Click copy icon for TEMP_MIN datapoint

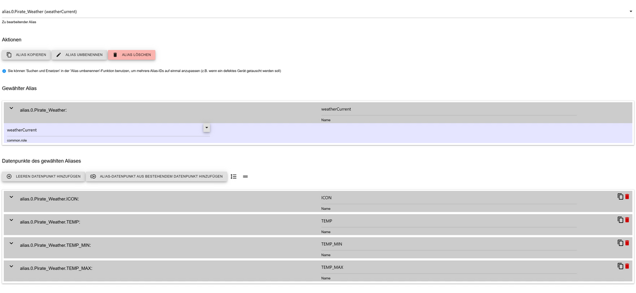620,243
